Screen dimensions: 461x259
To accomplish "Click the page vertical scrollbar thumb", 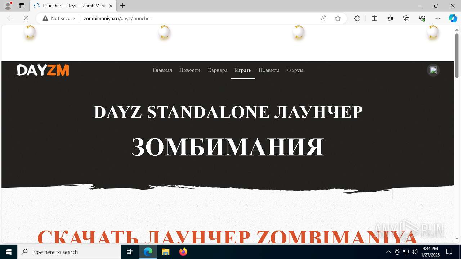I will tap(457, 55).
